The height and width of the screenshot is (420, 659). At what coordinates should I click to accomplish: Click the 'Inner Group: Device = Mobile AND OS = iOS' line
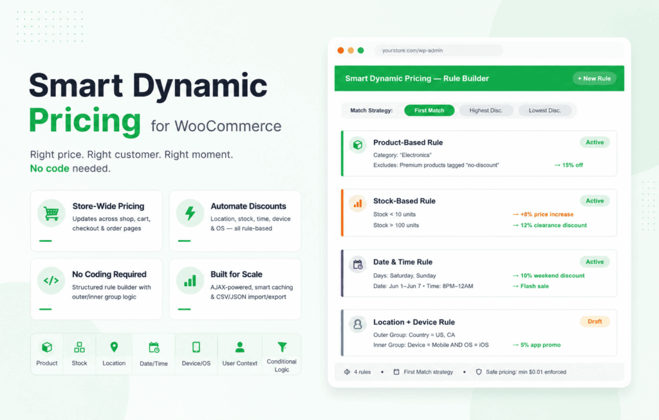431,345
